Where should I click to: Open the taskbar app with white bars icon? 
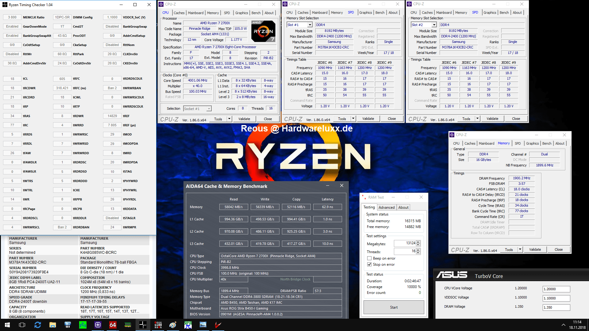[67, 325]
